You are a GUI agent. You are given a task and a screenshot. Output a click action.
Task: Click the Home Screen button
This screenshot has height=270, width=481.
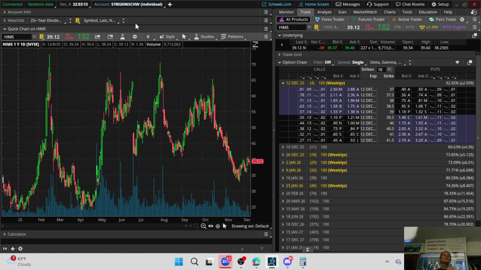314,4
